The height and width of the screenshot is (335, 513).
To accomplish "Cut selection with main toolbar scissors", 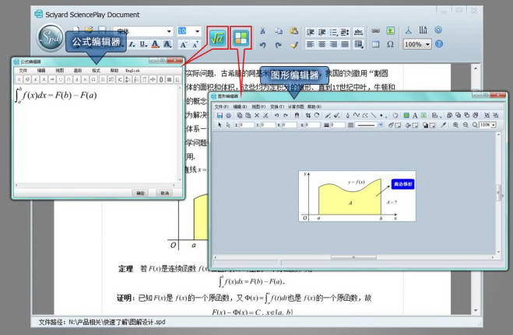I will pyautogui.click(x=262, y=31).
